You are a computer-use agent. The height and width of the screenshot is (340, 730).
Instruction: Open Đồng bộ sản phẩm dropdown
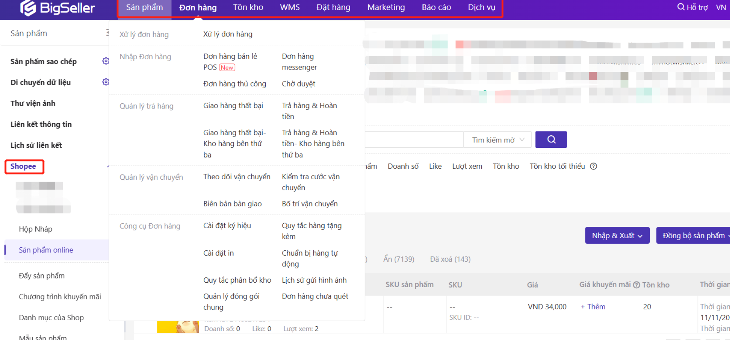[x=693, y=236]
